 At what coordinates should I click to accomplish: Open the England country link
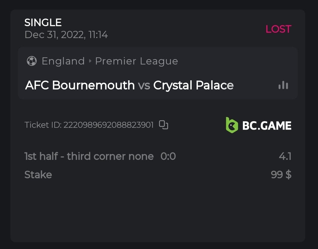[63, 61]
